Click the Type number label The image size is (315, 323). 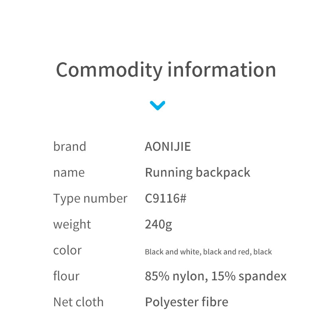coord(91,198)
